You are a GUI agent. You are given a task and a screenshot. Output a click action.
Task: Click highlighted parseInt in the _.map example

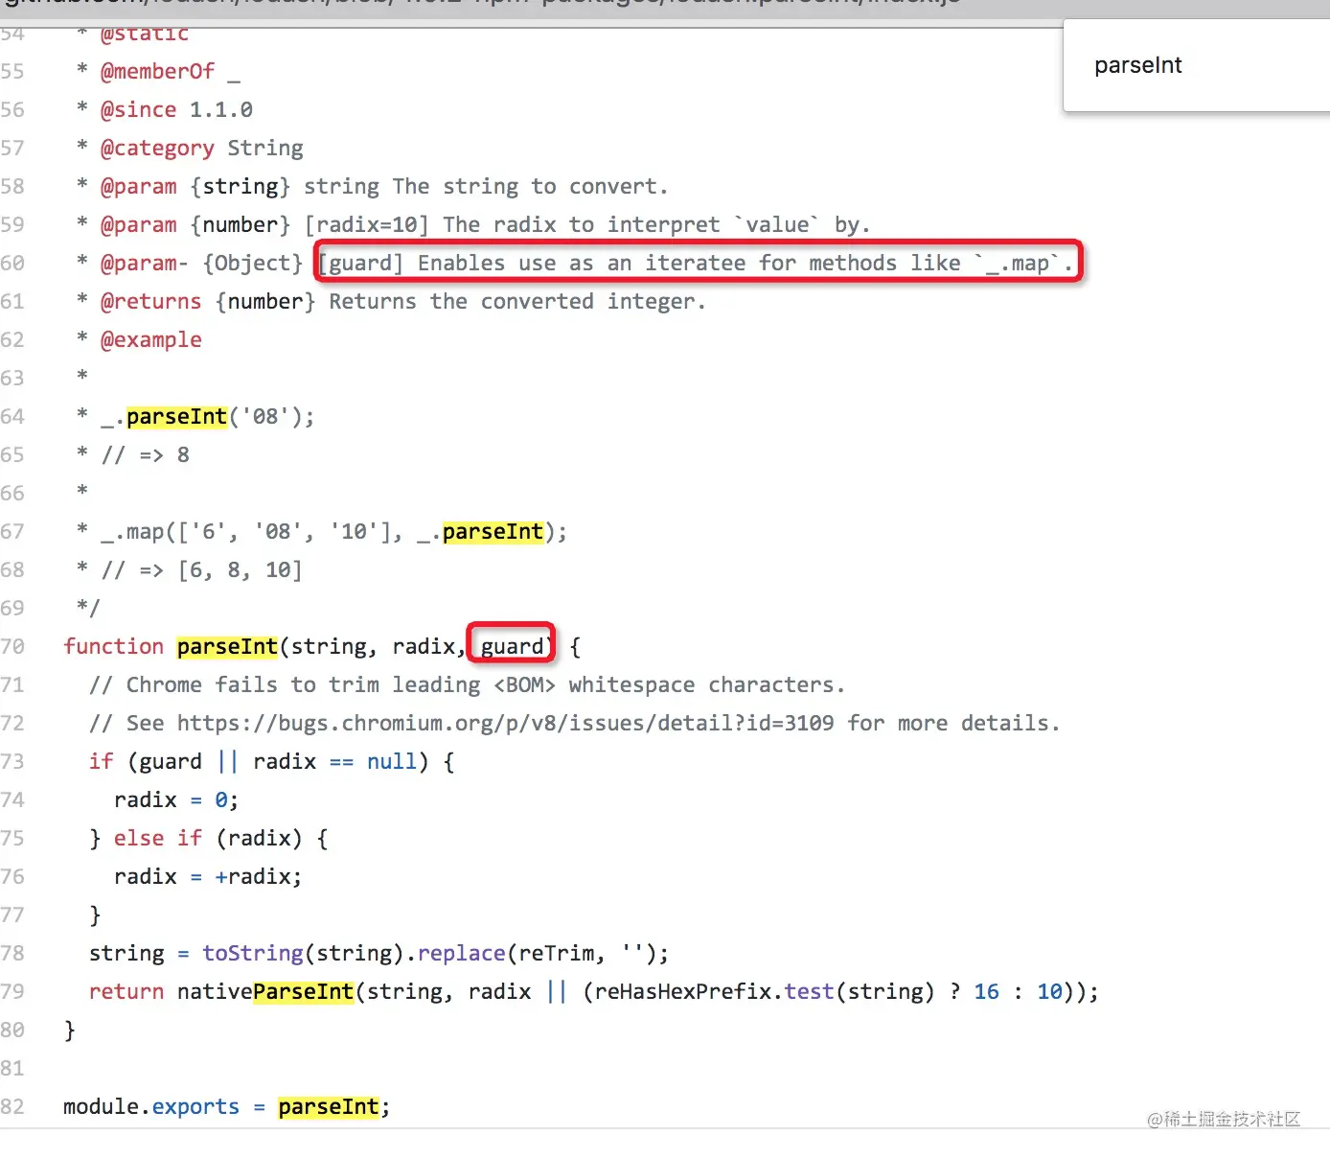click(x=493, y=531)
